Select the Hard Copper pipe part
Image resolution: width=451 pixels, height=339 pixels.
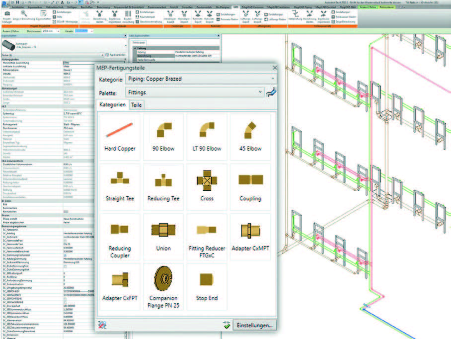pos(120,137)
